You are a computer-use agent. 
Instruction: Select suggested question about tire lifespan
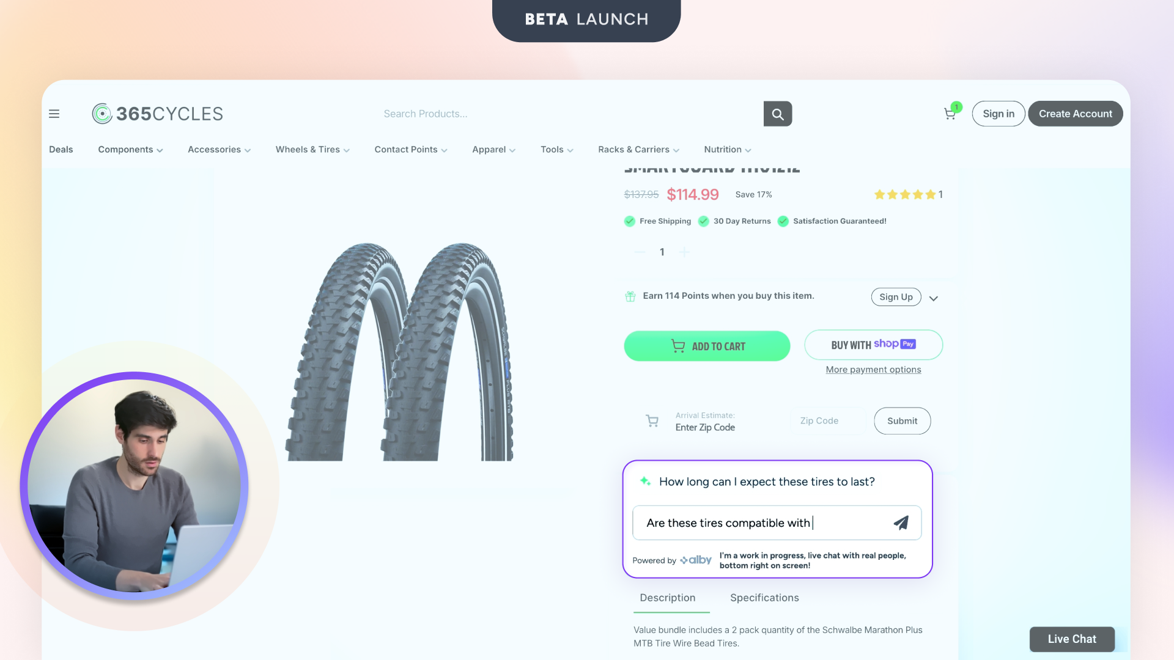coord(767,482)
